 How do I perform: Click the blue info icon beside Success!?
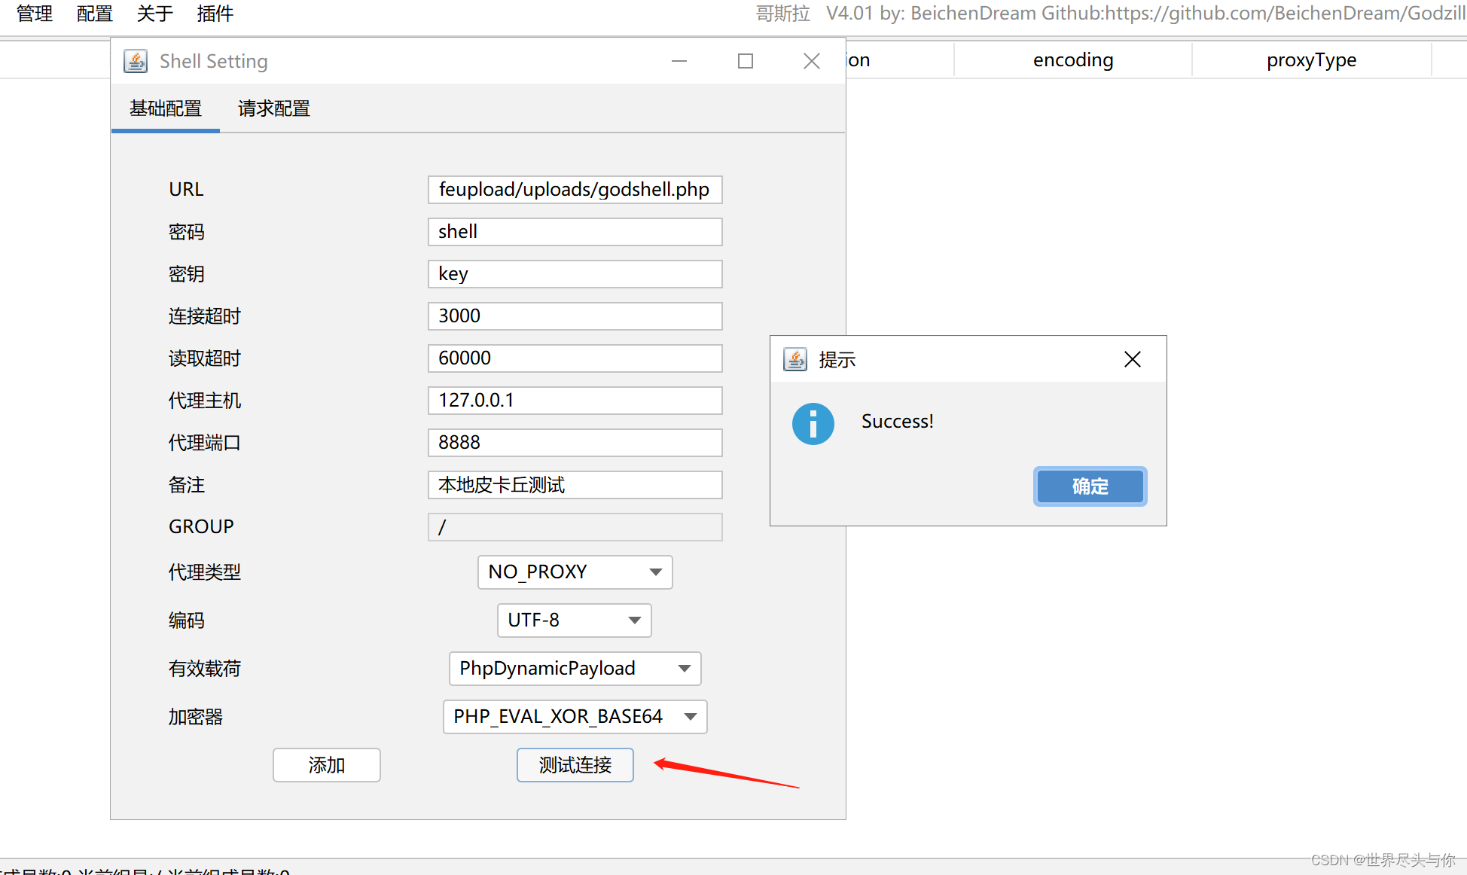[813, 424]
